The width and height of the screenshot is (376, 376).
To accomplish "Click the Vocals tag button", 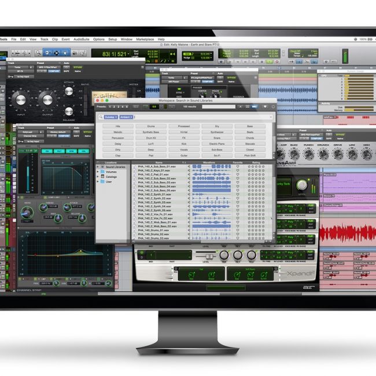I will [184, 150].
